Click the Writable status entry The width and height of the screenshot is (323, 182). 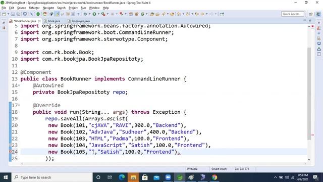tap(192, 169)
